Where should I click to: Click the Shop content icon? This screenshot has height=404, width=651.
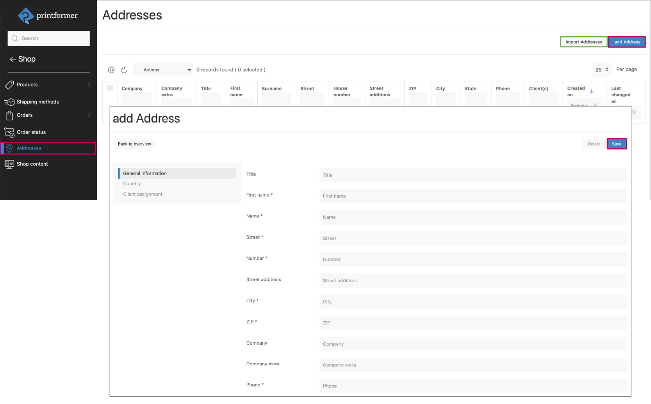(9, 164)
